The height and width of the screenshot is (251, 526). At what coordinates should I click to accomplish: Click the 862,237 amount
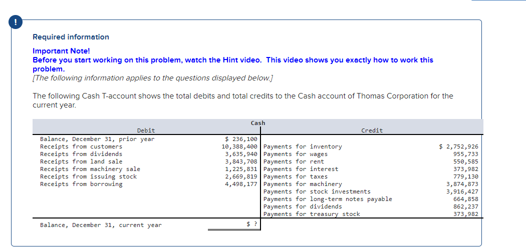click(466, 206)
